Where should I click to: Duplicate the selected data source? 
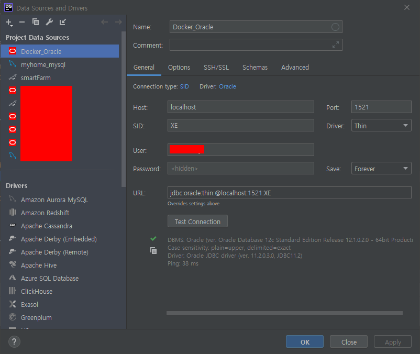pos(36,22)
